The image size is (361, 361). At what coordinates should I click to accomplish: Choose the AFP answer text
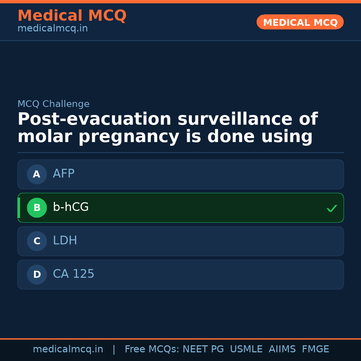point(64,174)
